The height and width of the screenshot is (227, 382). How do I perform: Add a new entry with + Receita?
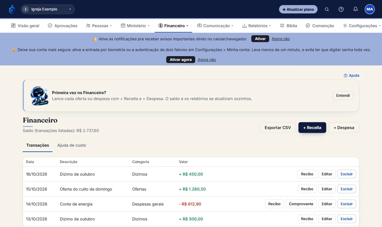click(312, 128)
